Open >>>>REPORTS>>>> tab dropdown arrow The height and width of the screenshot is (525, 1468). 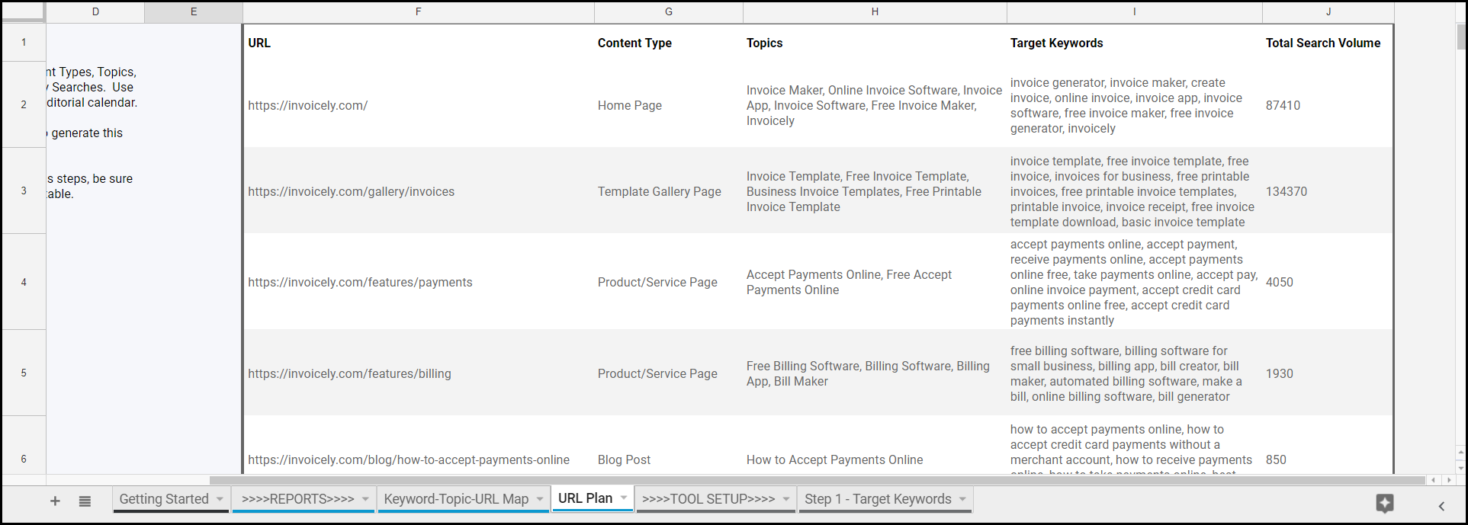[365, 499]
